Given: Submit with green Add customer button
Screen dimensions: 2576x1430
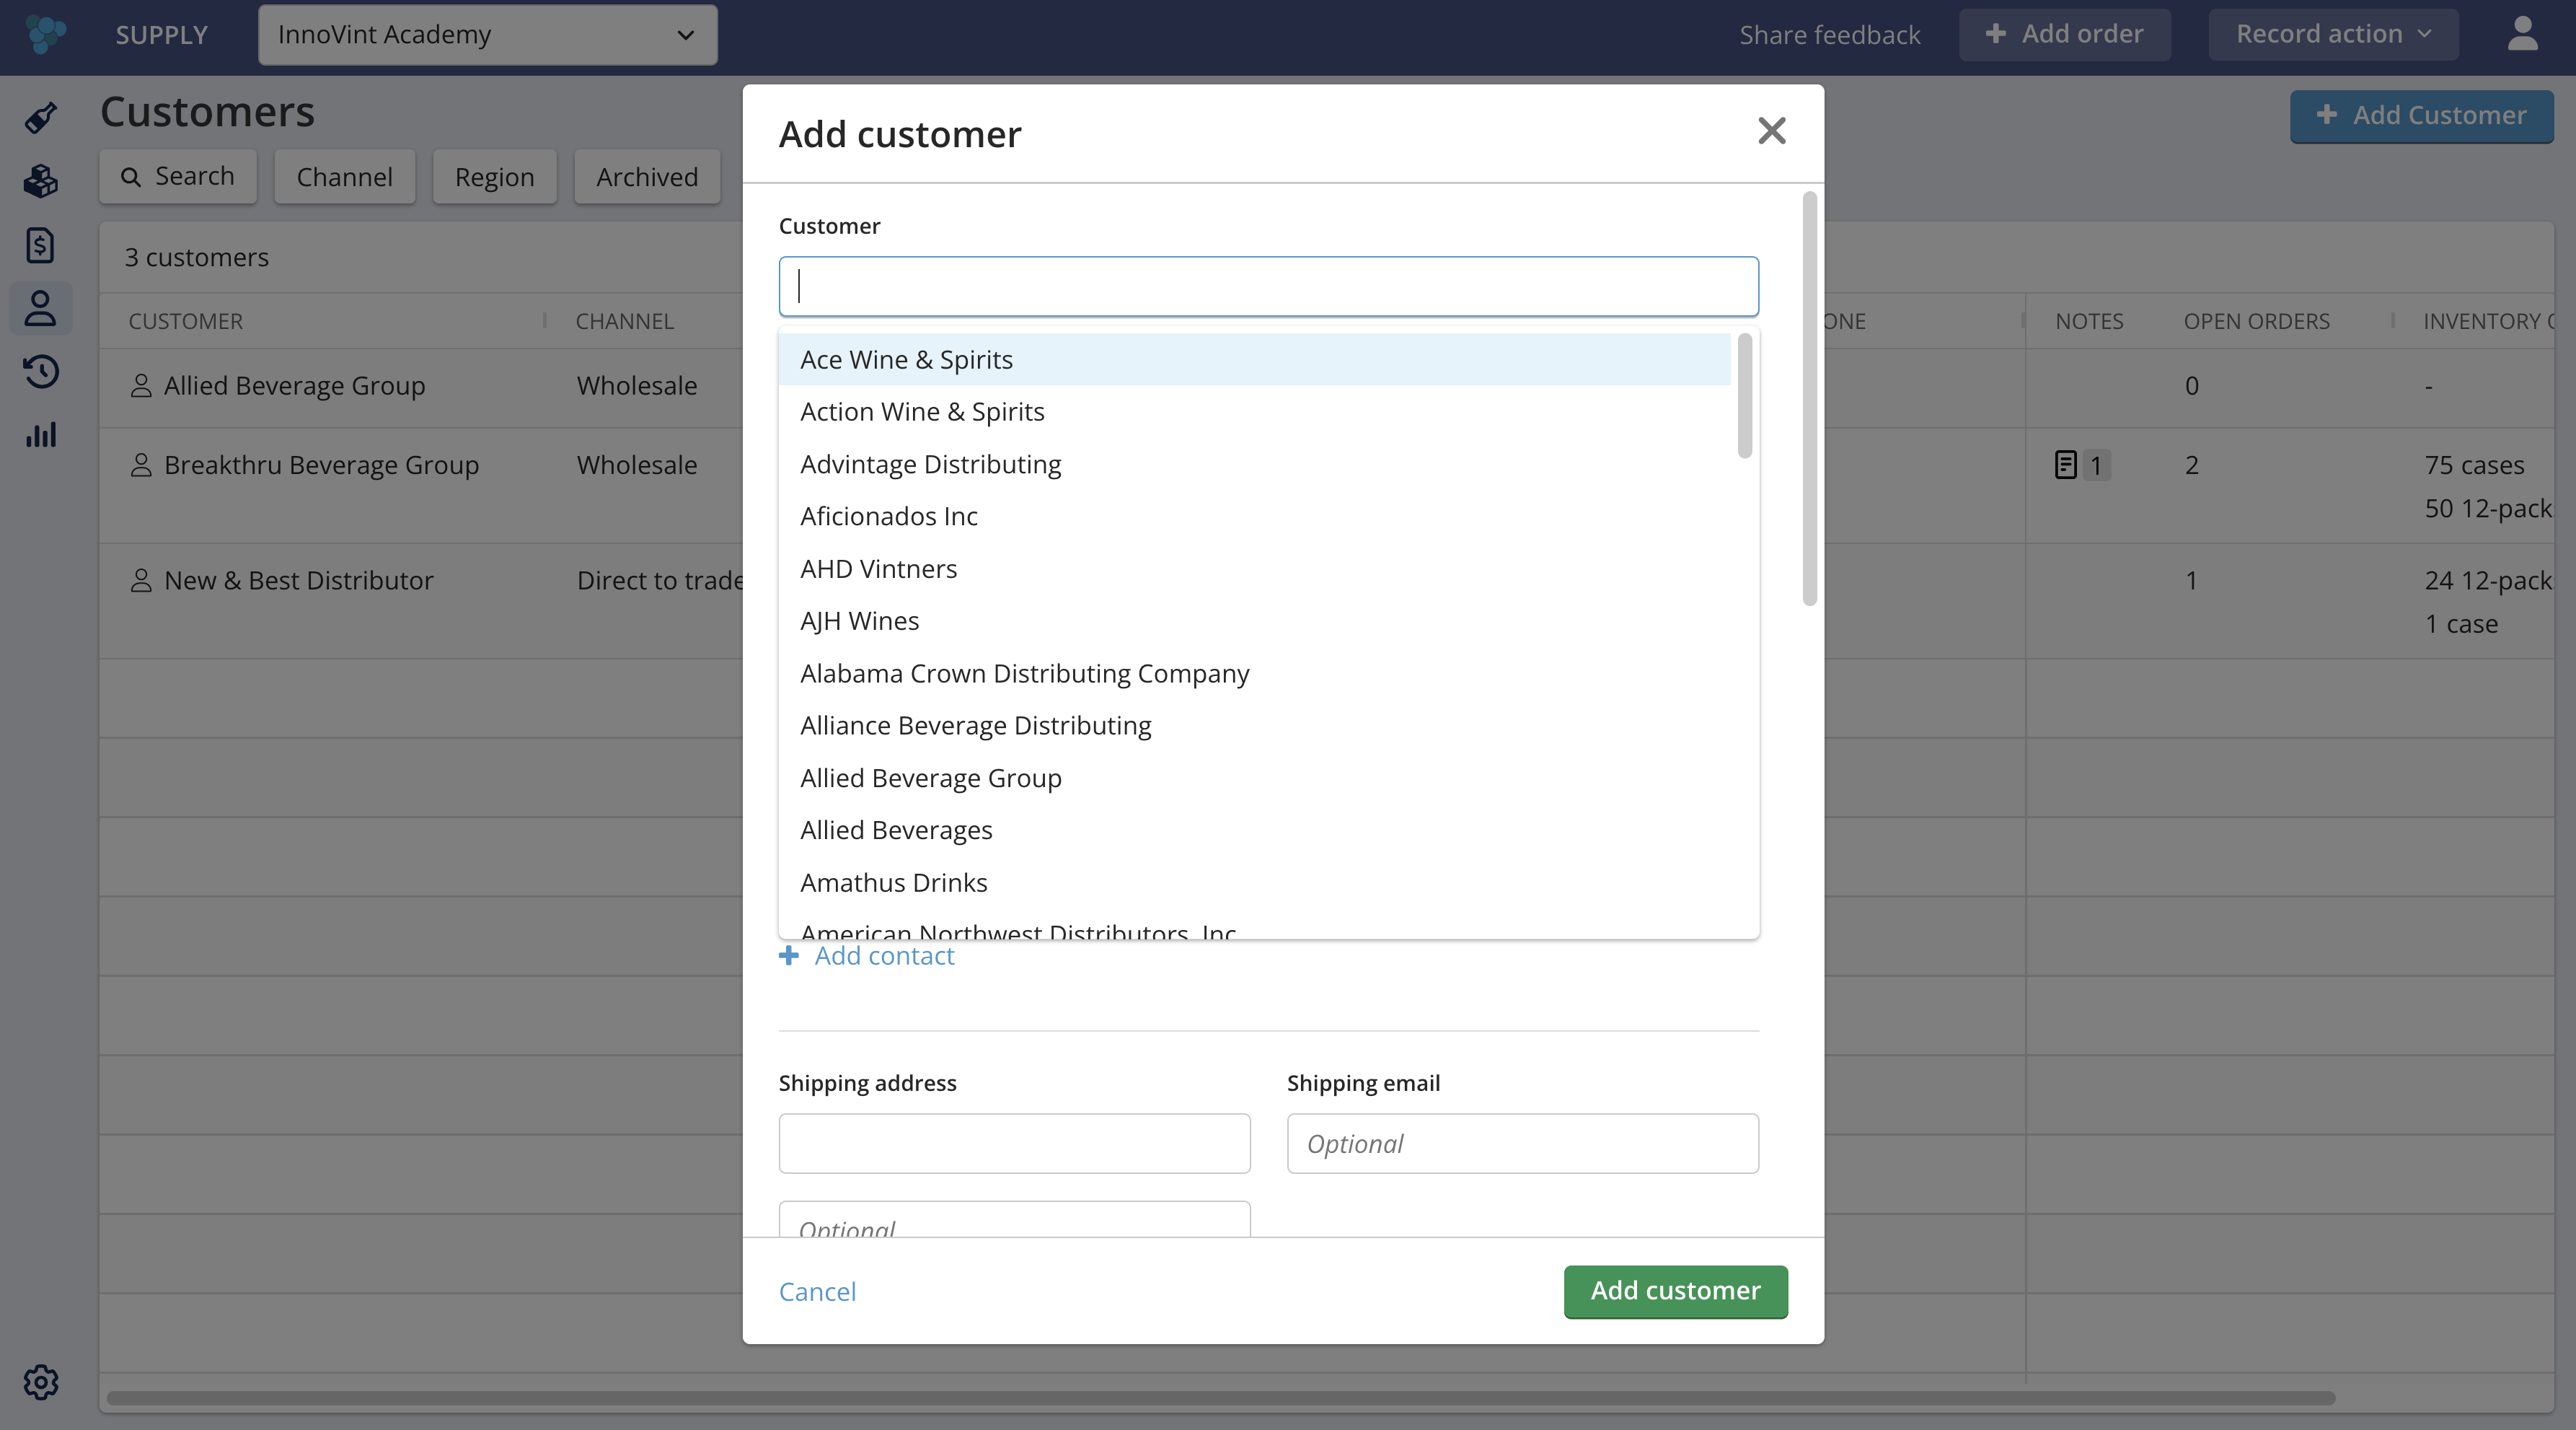Looking at the screenshot, I should [x=1675, y=1291].
